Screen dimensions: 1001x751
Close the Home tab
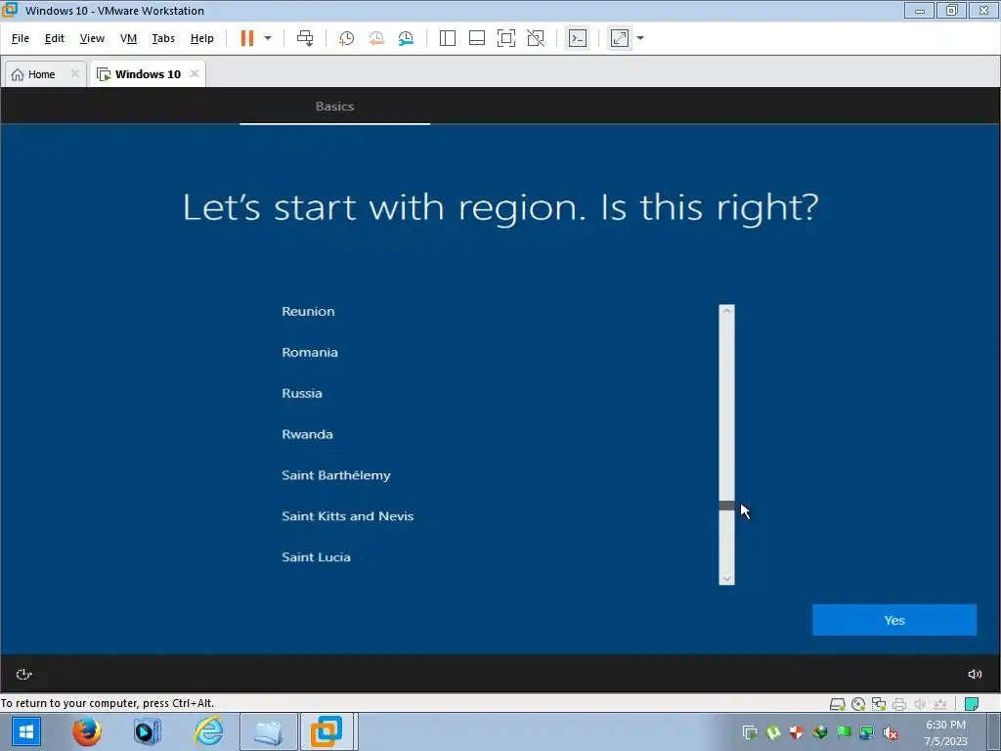coord(74,73)
